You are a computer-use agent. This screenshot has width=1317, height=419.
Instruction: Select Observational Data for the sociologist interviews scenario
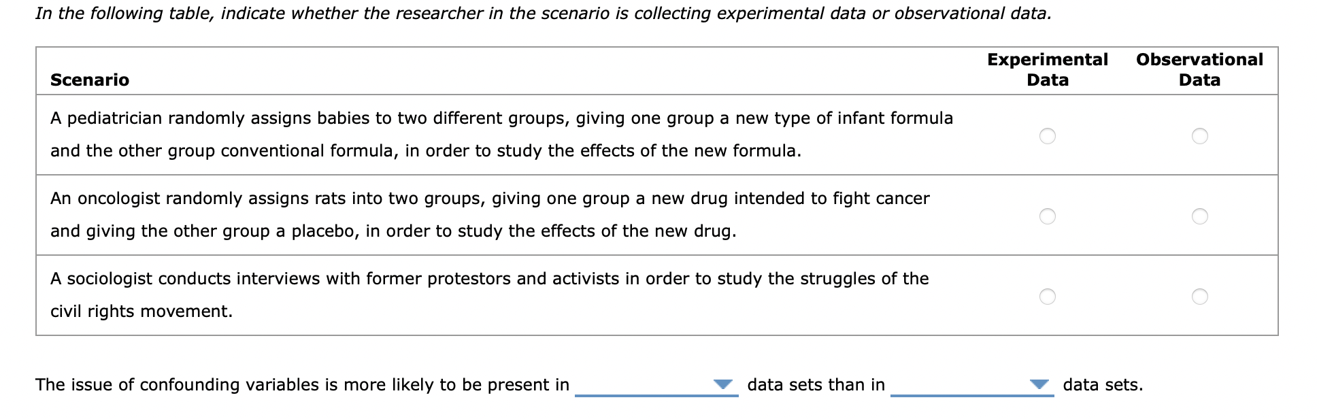(1198, 296)
